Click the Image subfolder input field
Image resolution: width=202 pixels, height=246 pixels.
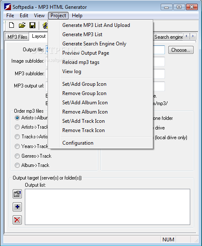pos(159,61)
